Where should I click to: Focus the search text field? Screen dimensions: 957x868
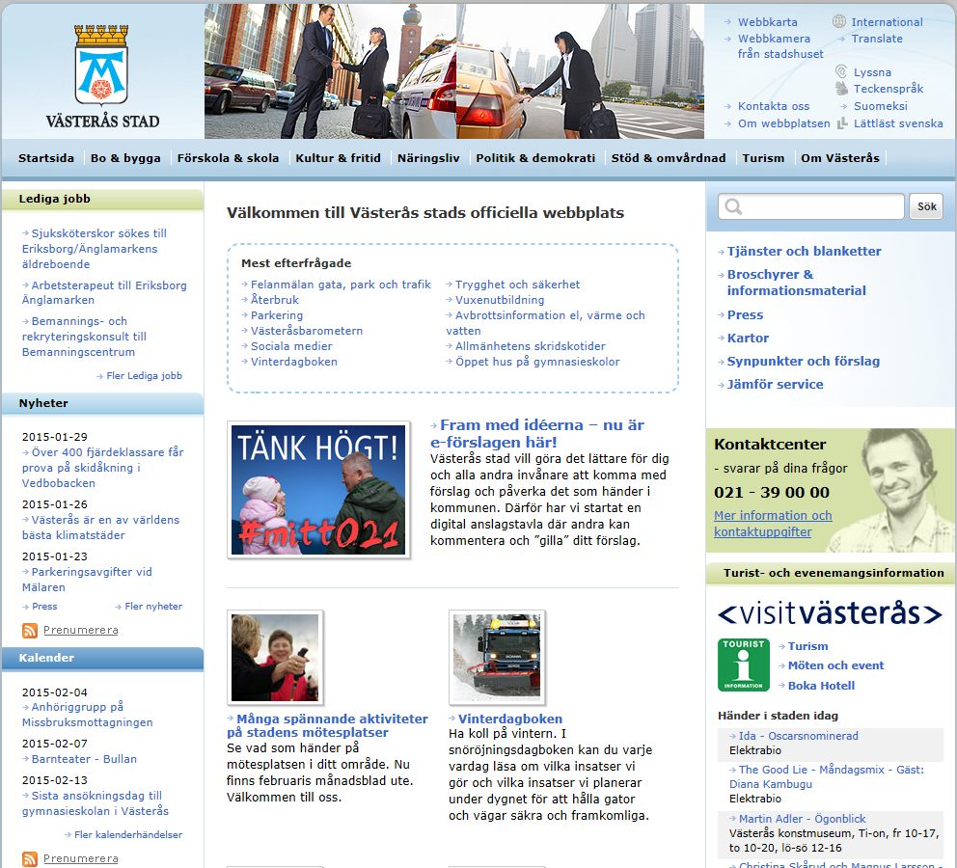pyautogui.click(x=811, y=206)
